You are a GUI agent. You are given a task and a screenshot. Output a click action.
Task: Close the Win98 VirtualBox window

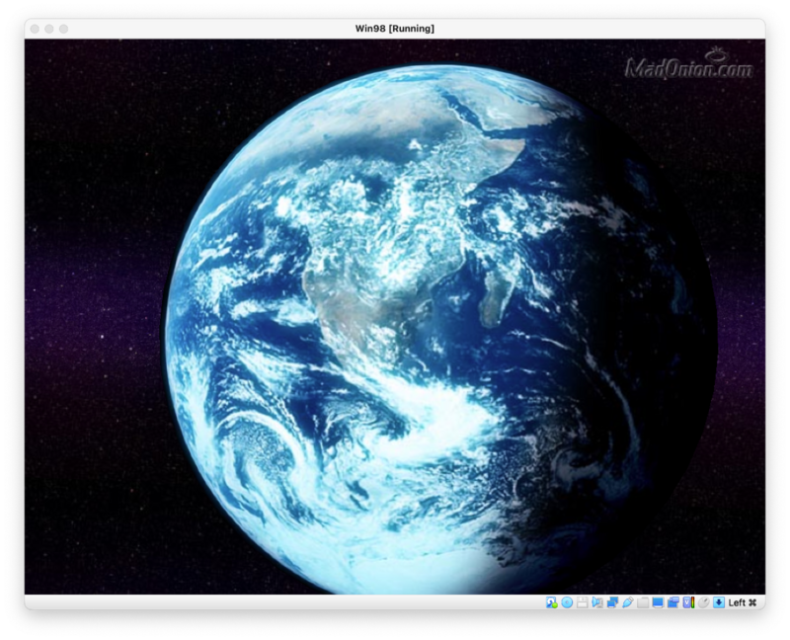tap(35, 29)
